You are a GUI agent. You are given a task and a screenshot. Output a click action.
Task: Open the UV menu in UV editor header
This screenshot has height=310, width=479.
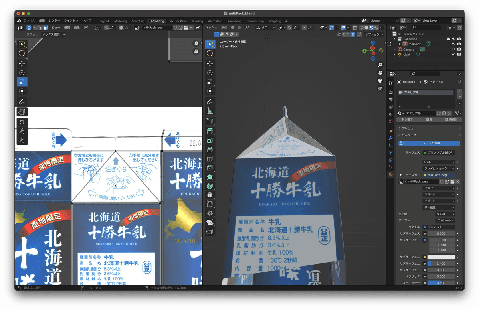coord(86,28)
